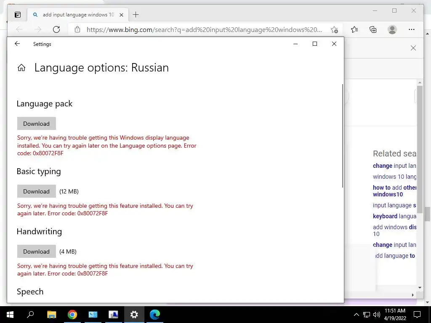Click the '(4 MB)' size label
Screen dimensions: 431x323
click(x=68, y=252)
